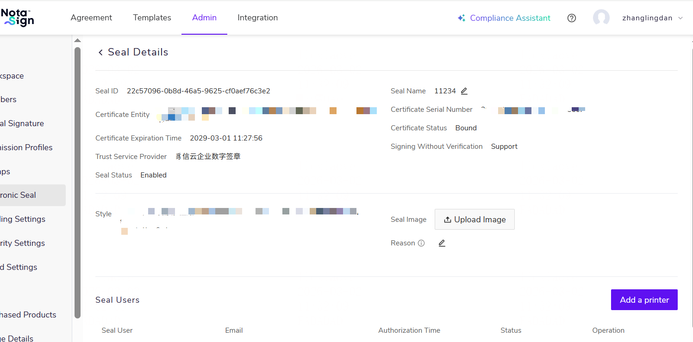Screen dimensions: 693x342
Task: Select the Integration tab
Action: (x=257, y=18)
